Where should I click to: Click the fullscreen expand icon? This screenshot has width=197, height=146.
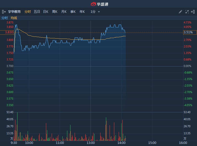tap(187, 12)
